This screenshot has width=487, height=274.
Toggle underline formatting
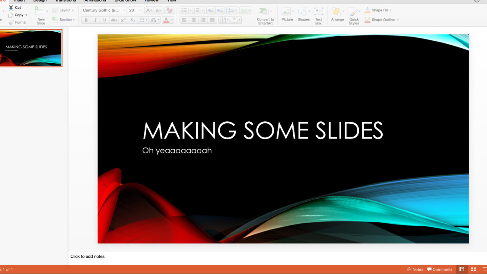pyautogui.click(x=105, y=20)
